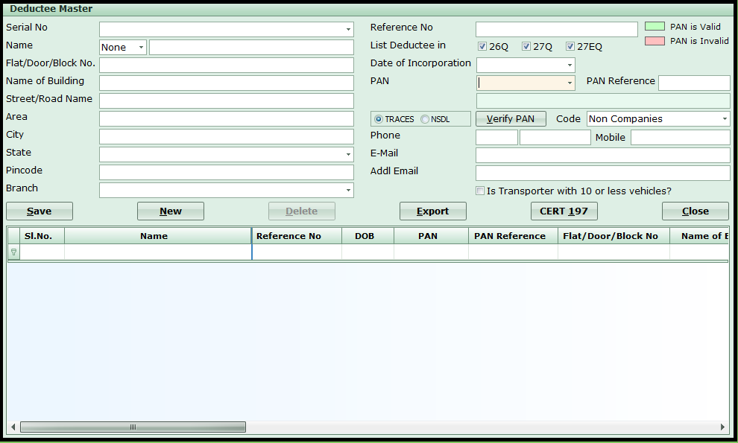738x443 pixels.
Task: Click the PAN column header in grid
Action: pyautogui.click(x=431, y=235)
